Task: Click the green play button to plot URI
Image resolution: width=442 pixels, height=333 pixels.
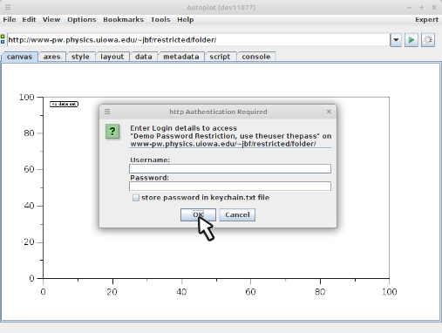Action: [411, 40]
